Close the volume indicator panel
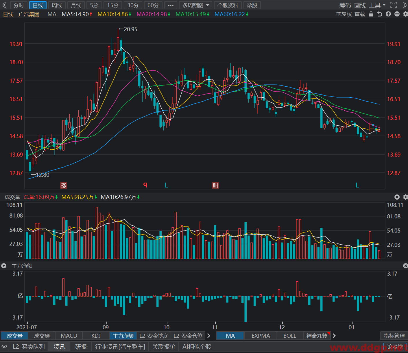This screenshot has width=408, height=353. pyautogui.click(x=397, y=197)
